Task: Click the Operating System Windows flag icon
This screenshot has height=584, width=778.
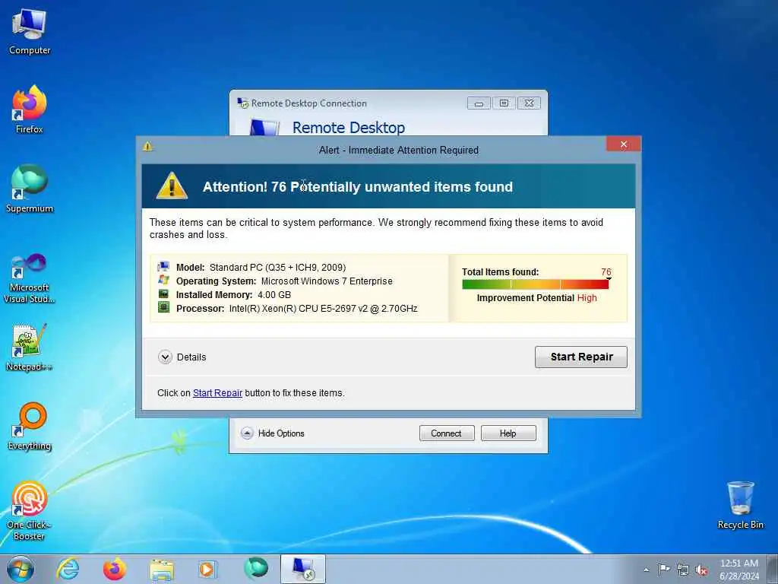Action: click(x=163, y=280)
